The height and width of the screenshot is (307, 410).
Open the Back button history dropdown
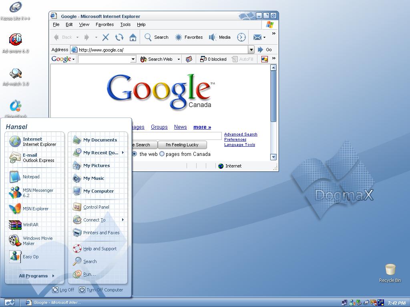(77, 37)
